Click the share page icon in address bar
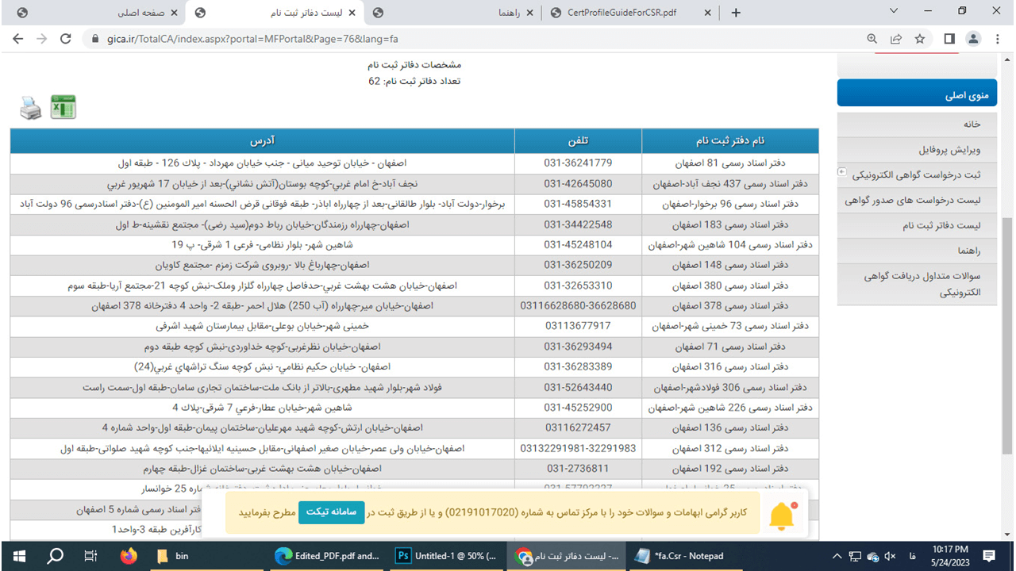Screen dimensions: 1016x571 pyautogui.click(x=896, y=38)
